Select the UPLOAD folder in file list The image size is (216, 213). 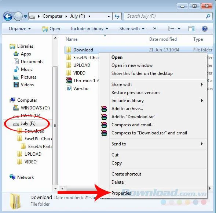78,65
